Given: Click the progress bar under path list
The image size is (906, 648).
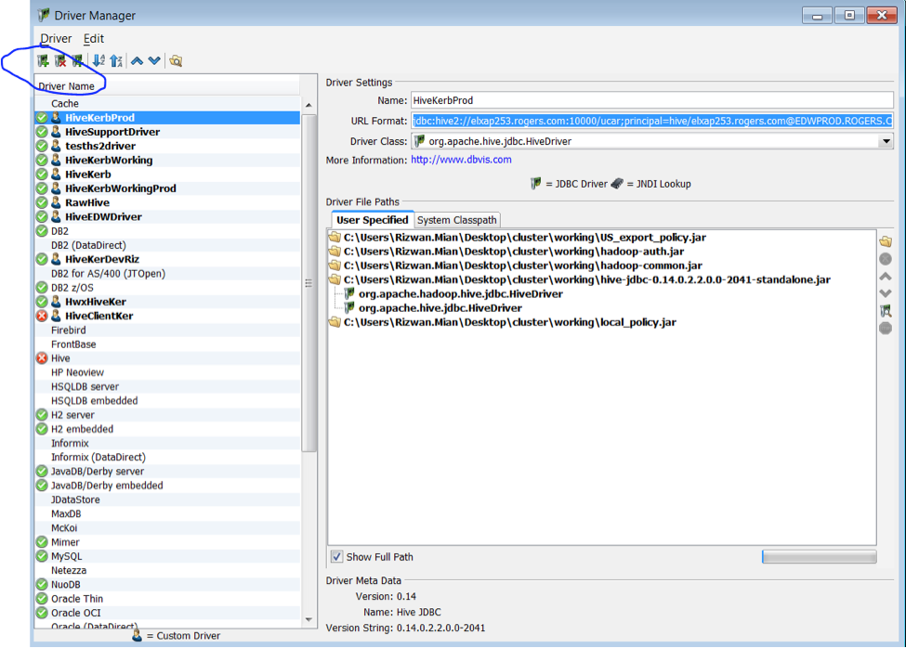Looking at the screenshot, I should coord(820,557).
